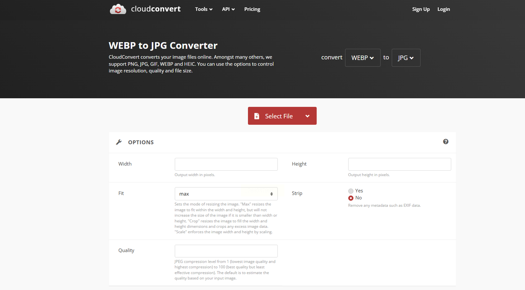
Task: Open the API dropdown menu
Action: pyautogui.click(x=228, y=9)
